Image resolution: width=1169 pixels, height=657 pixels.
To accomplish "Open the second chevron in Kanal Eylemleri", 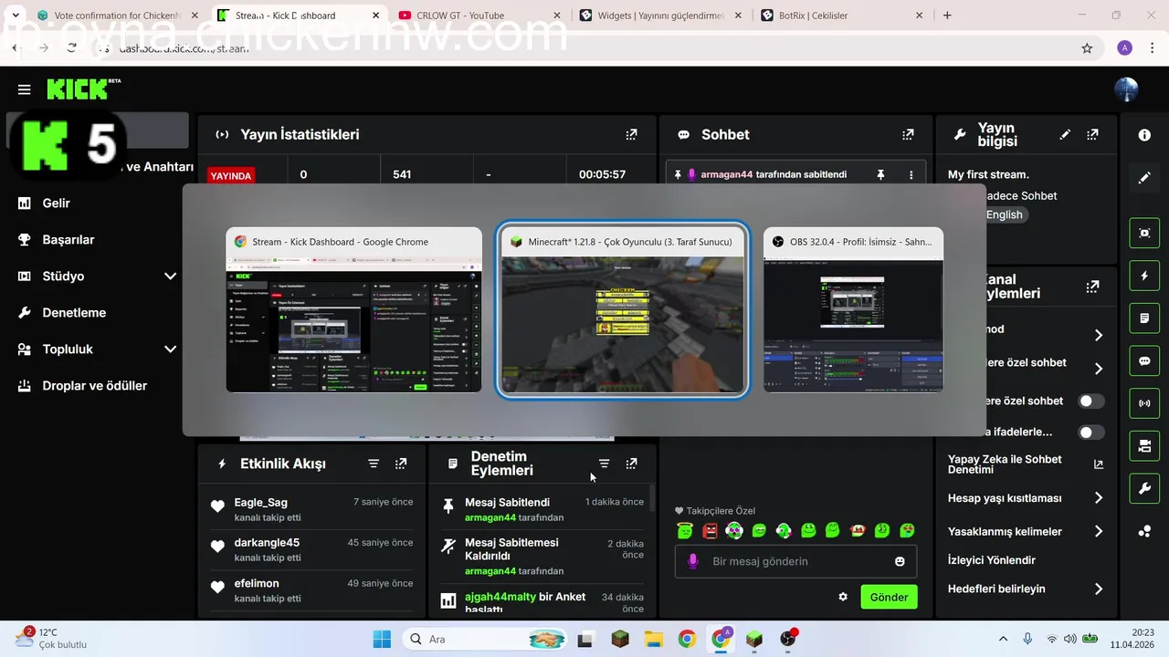I will point(1099,369).
